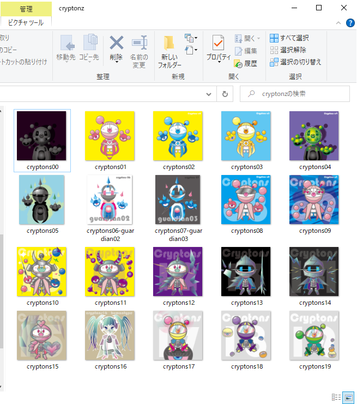The width and height of the screenshot is (357, 404).
Task: Select the cryptons01 thumbnail
Action: point(110,136)
